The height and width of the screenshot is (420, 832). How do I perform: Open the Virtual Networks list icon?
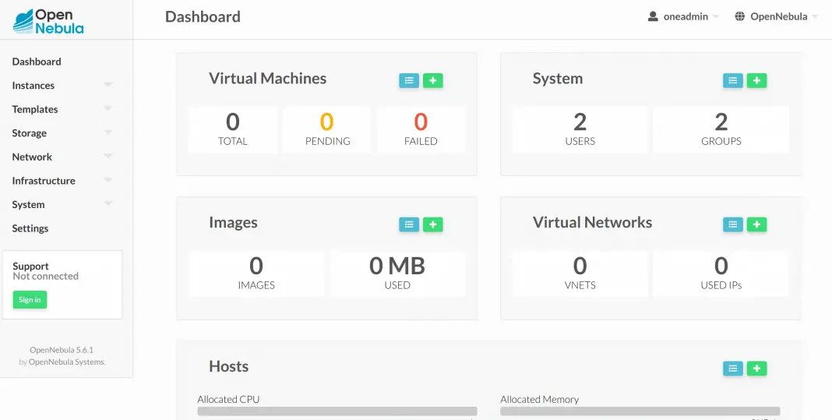(733, 224)
